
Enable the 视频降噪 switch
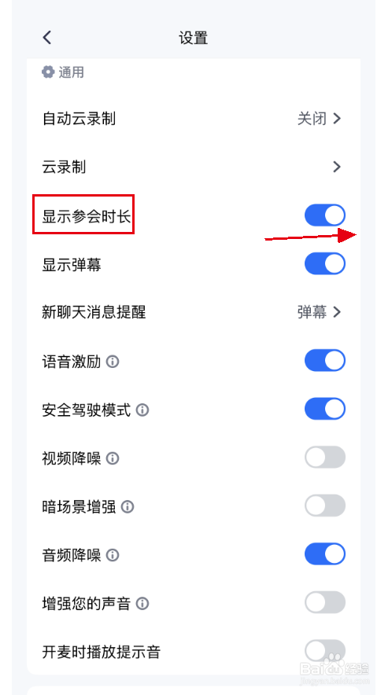point(325,458)
